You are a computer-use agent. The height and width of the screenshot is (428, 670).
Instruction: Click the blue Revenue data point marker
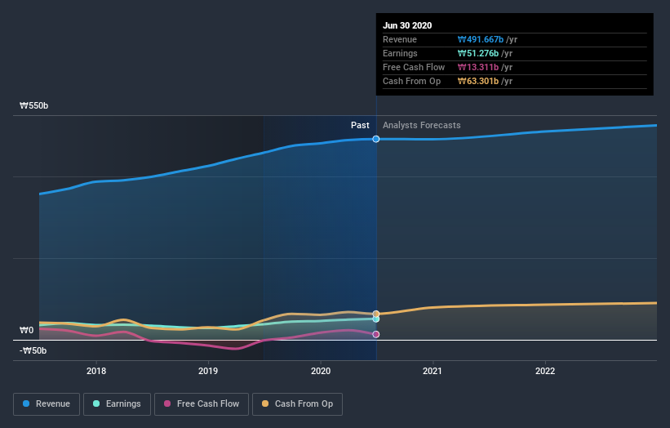pos(376,139)
